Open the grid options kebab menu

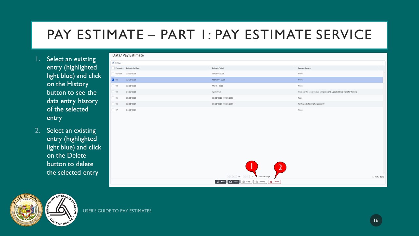point(383,63)
